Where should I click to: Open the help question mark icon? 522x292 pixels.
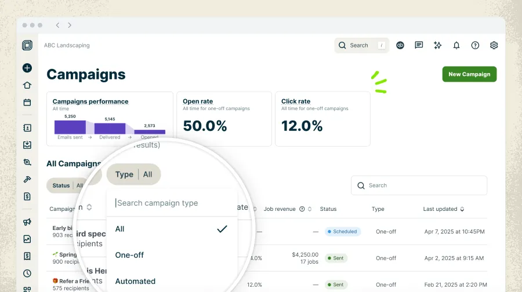pos(475,45)
